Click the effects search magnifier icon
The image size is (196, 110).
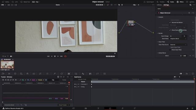coord(190,5)
